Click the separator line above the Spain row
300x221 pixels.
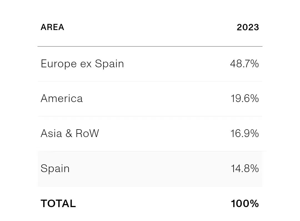coord(150,151)
